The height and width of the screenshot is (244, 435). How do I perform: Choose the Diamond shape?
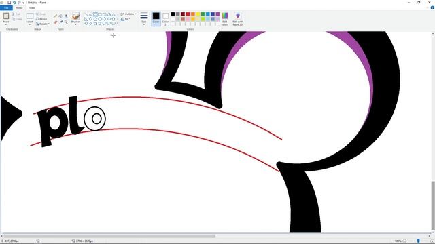[90, 19]
